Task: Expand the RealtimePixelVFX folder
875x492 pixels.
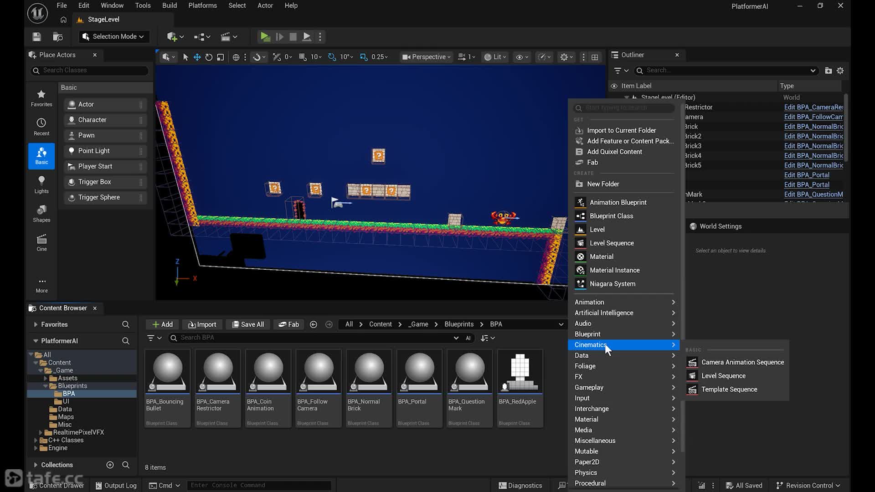Action: 41,432
